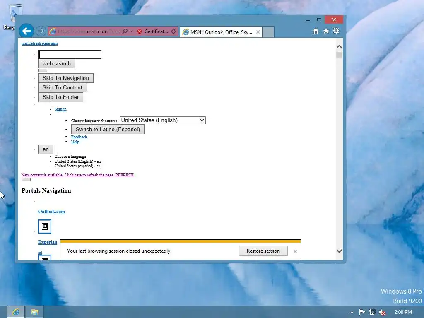Viewport: 424px width, 318px height.
Task: Click the vertical scrollbar thumb
Action: pos(339,55)
